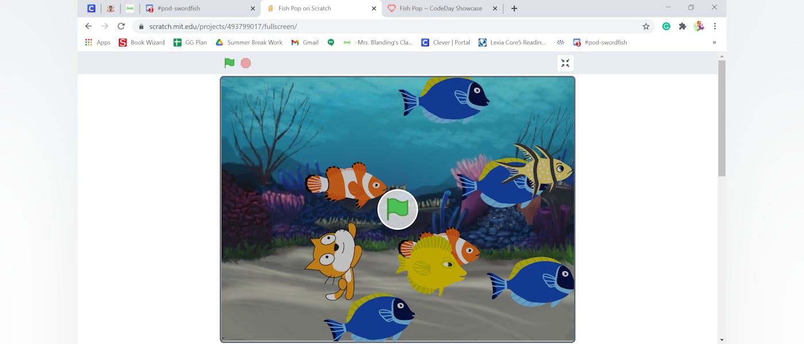Open the Summer Break Work bookmark

coord(249,42)
